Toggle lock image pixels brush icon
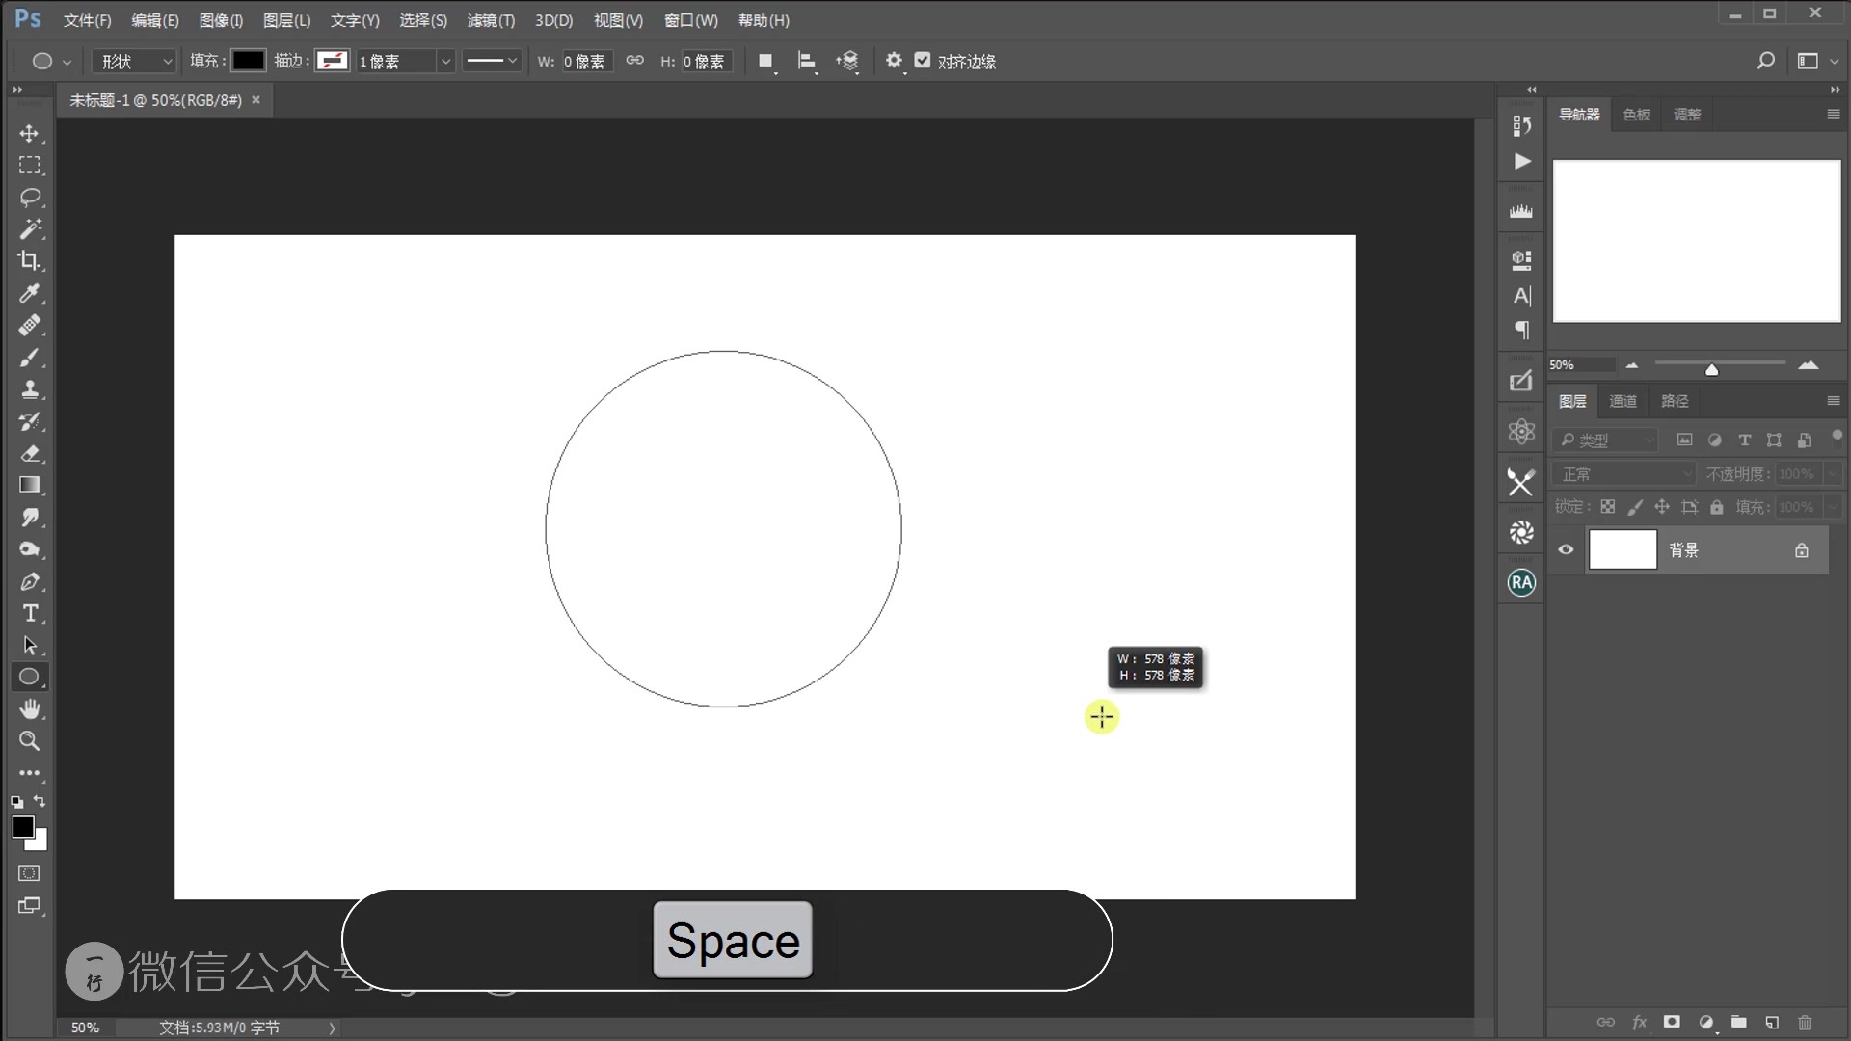The height and width of the screenshot is (1041, 1851). (1635, 507)
